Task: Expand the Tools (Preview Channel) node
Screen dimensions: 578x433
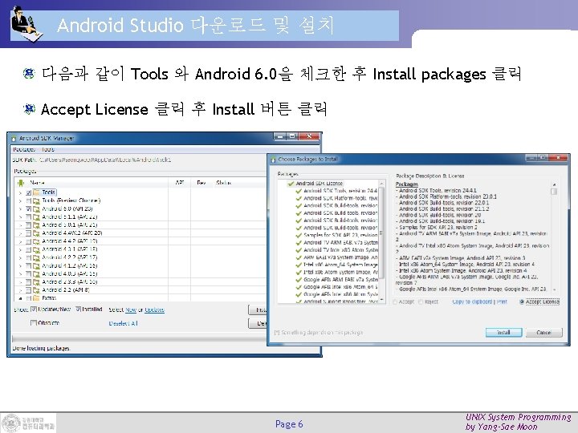Action: pos(20,200)
